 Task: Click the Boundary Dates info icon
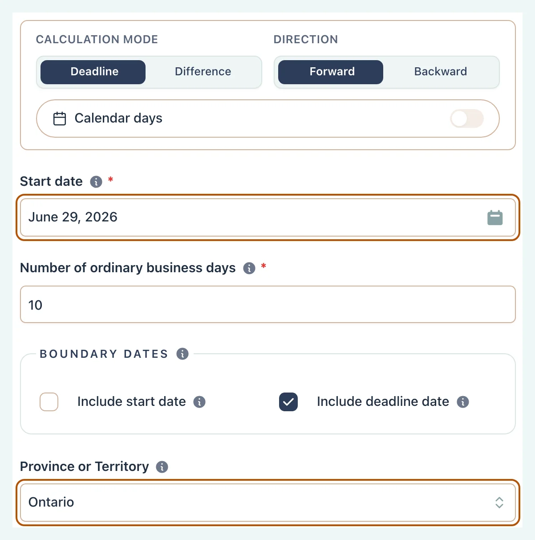tap(182, 354)
